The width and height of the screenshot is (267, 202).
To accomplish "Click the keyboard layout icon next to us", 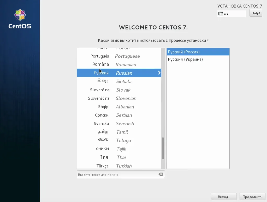I will pos(221,14).
